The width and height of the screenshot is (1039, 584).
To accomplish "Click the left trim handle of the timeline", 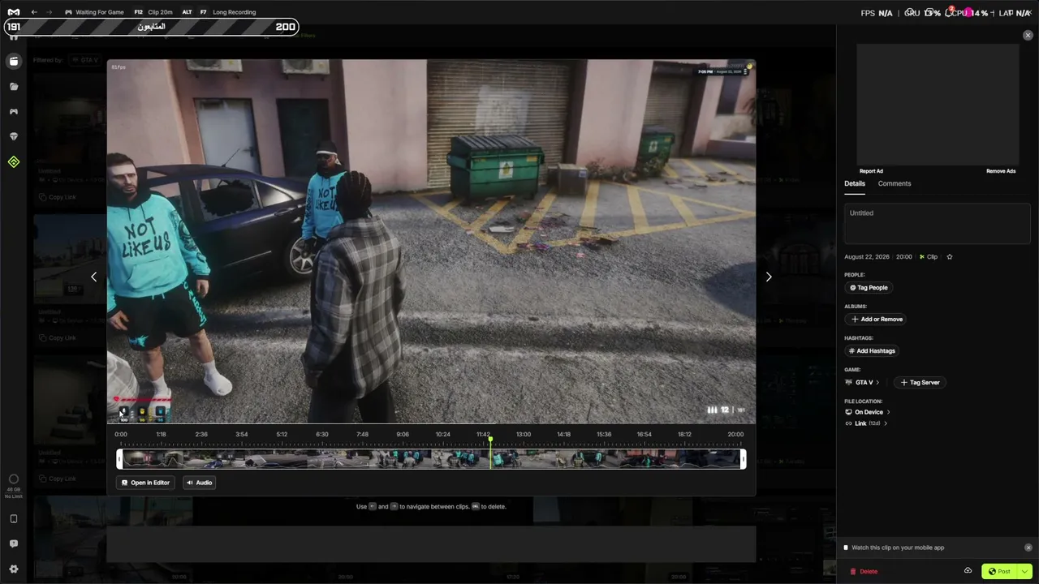I will coord(119,460).
